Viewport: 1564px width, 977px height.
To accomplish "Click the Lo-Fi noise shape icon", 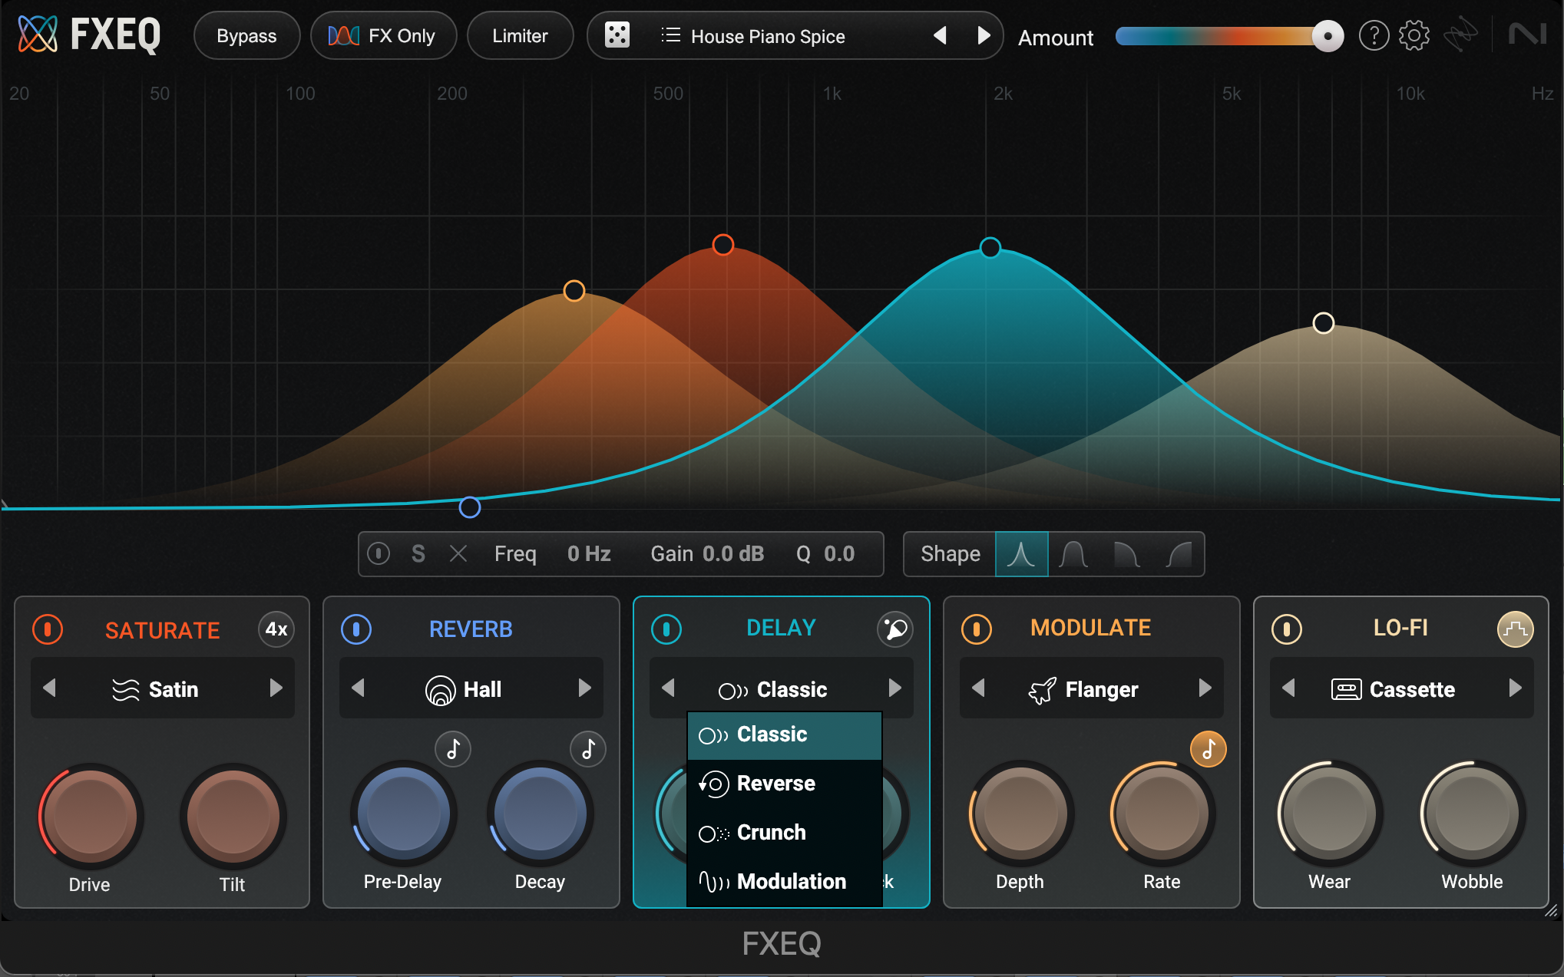I will pos(1515,629).
